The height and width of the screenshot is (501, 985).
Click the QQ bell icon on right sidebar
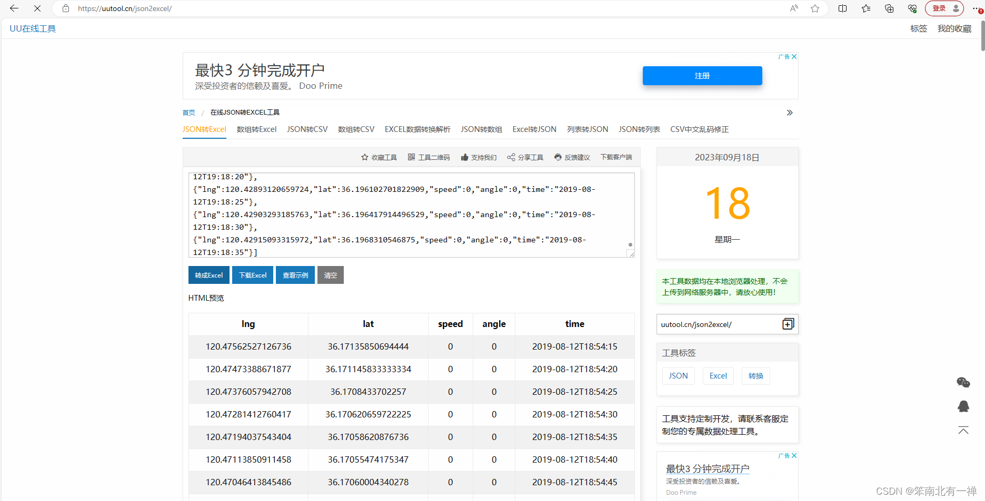click(x=963, y=406)
